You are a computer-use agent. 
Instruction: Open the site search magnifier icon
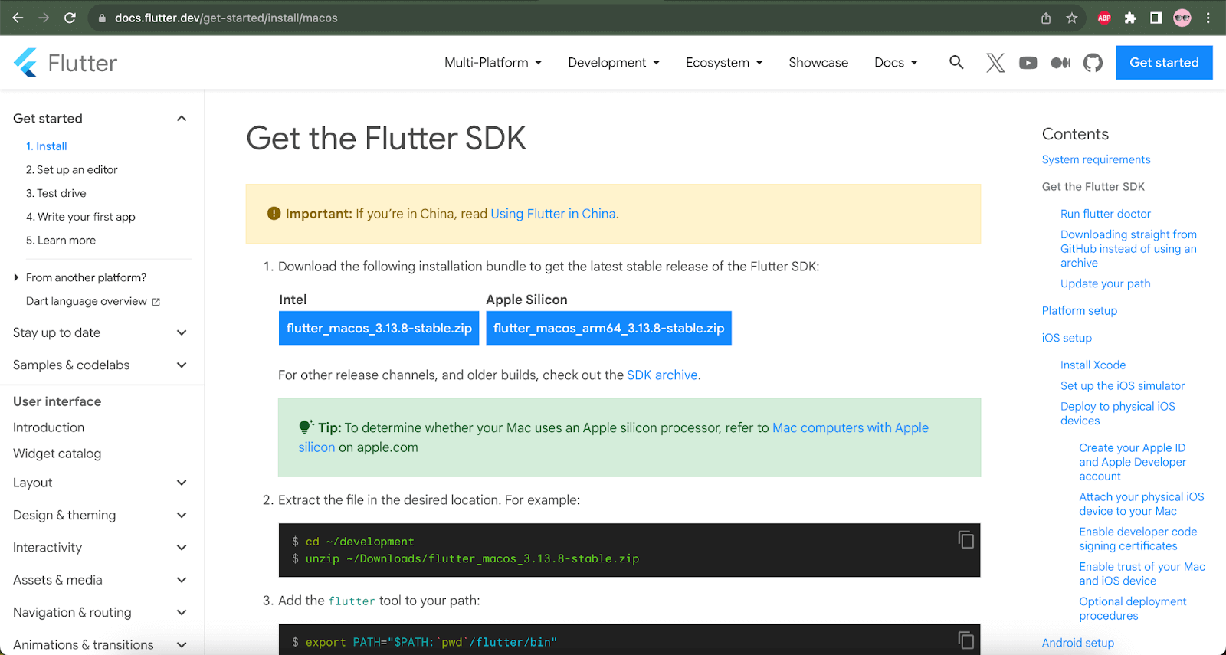pos(956,62)
